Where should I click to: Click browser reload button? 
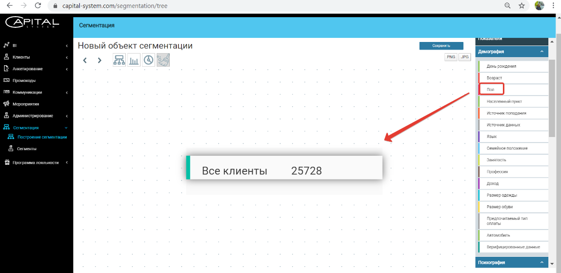tap(38, 6)
